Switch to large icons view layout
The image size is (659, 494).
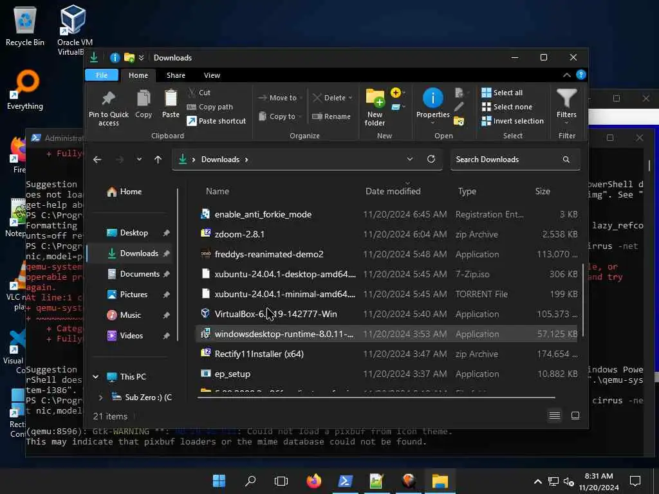tap(575, 416)
